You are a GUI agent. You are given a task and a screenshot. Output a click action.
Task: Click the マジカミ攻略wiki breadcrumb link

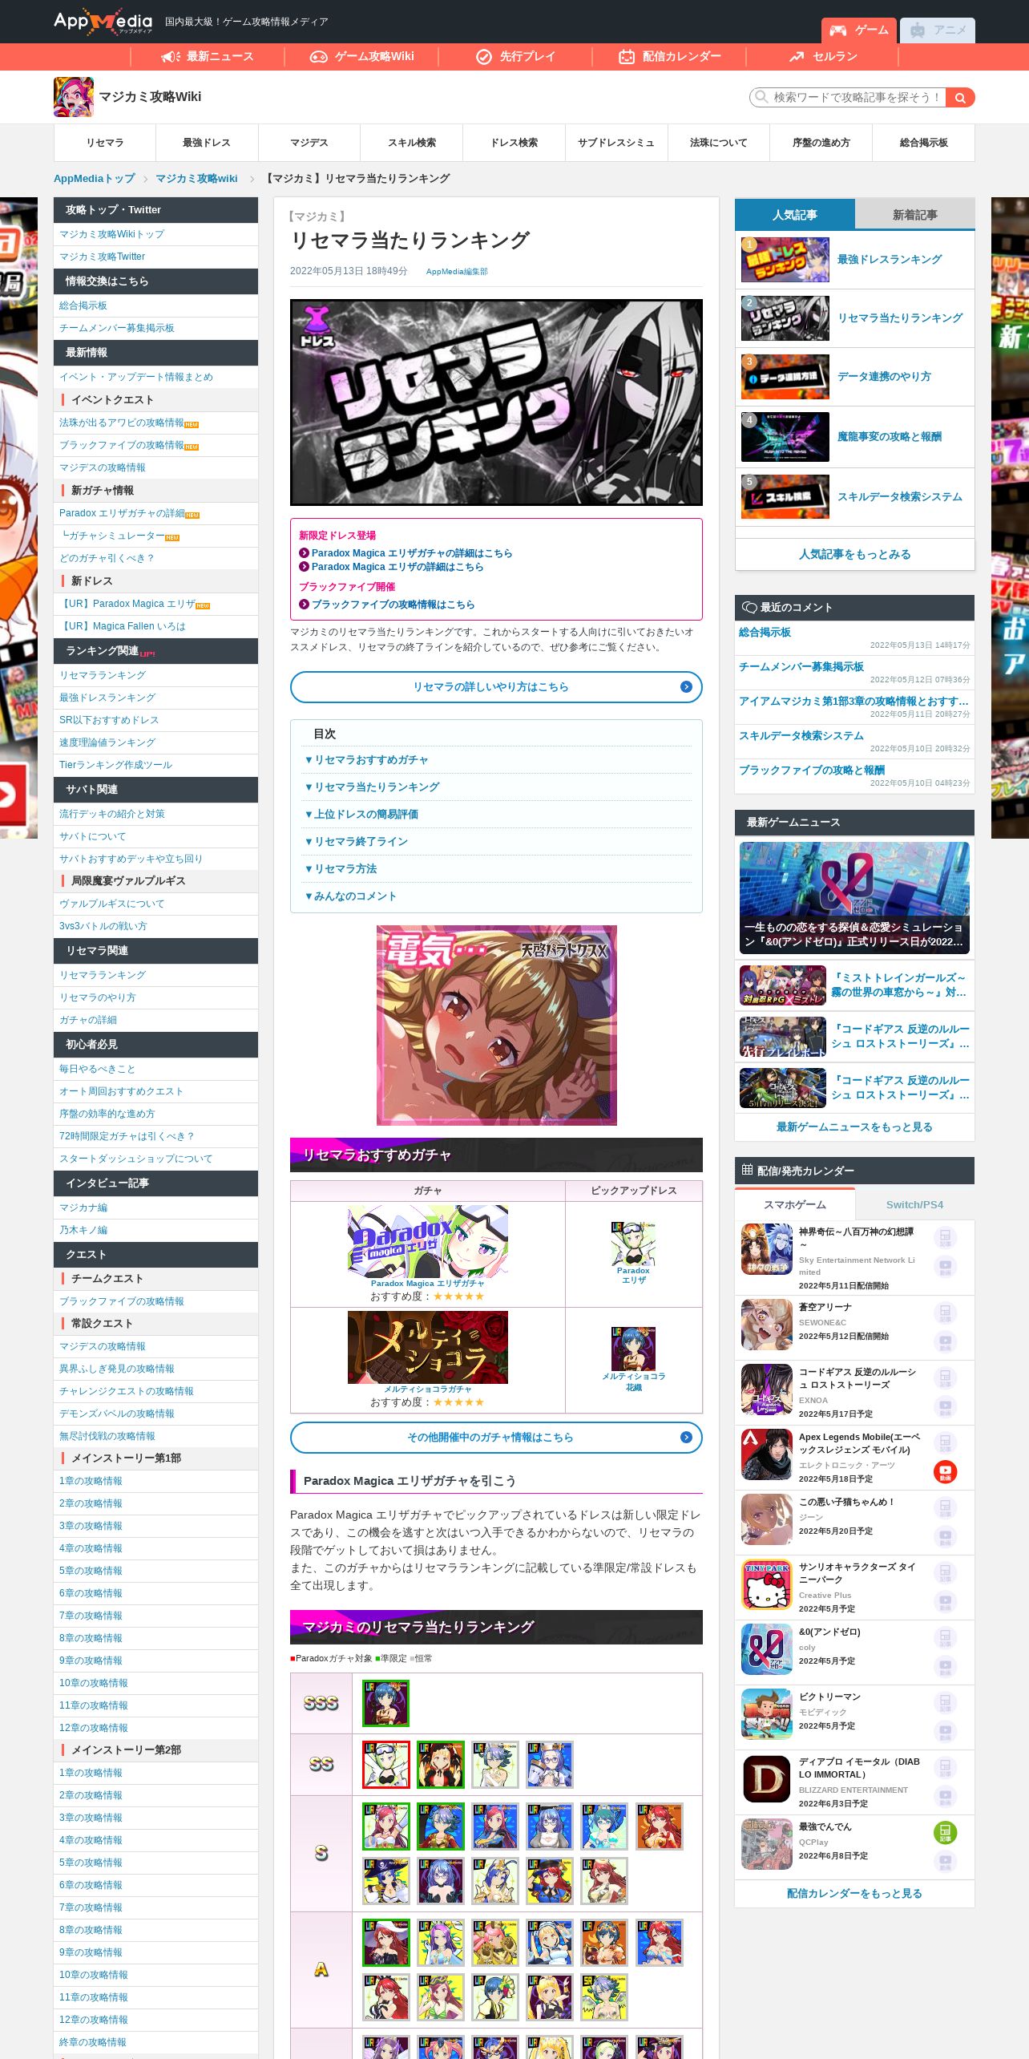196,178
